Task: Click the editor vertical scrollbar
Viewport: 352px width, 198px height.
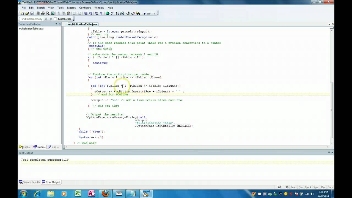Action: [x=332, y=85]
